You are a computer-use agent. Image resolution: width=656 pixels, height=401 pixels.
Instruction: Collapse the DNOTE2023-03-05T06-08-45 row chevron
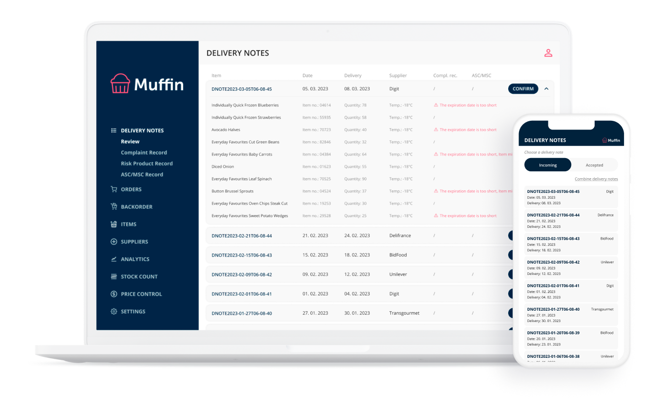(x=547, y=89)
